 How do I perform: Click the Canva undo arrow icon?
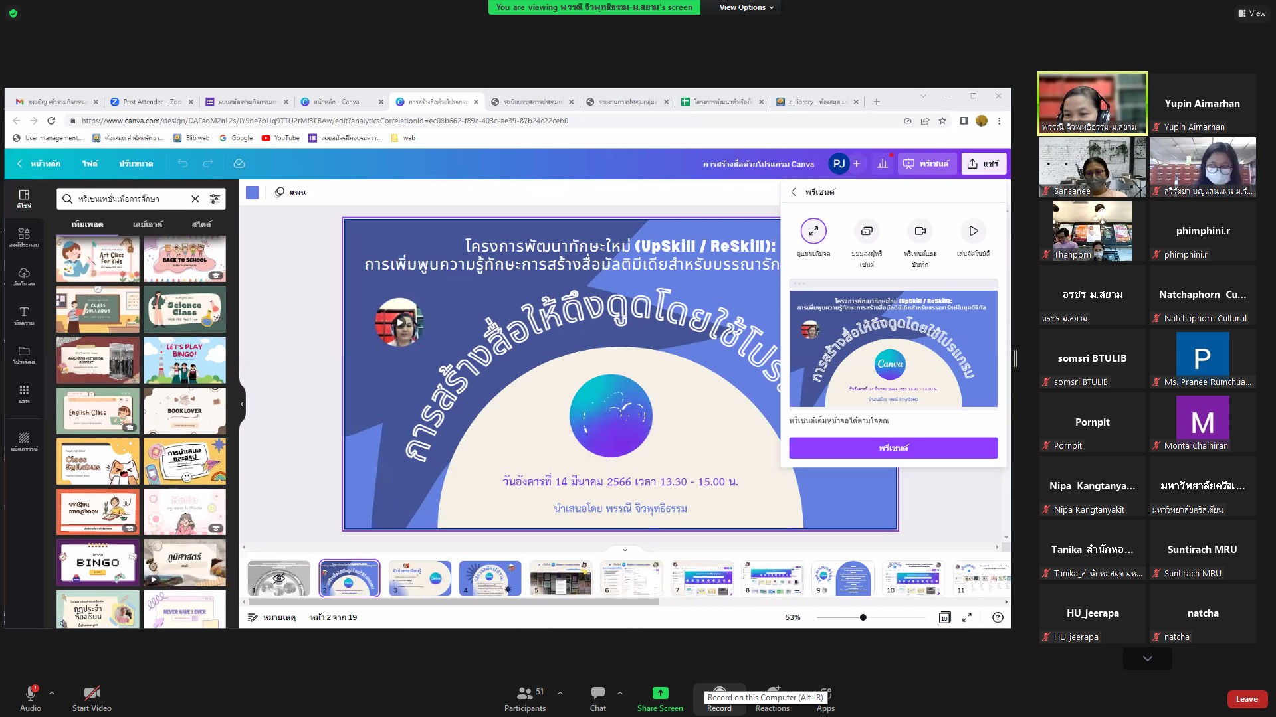tap(183, 163)
